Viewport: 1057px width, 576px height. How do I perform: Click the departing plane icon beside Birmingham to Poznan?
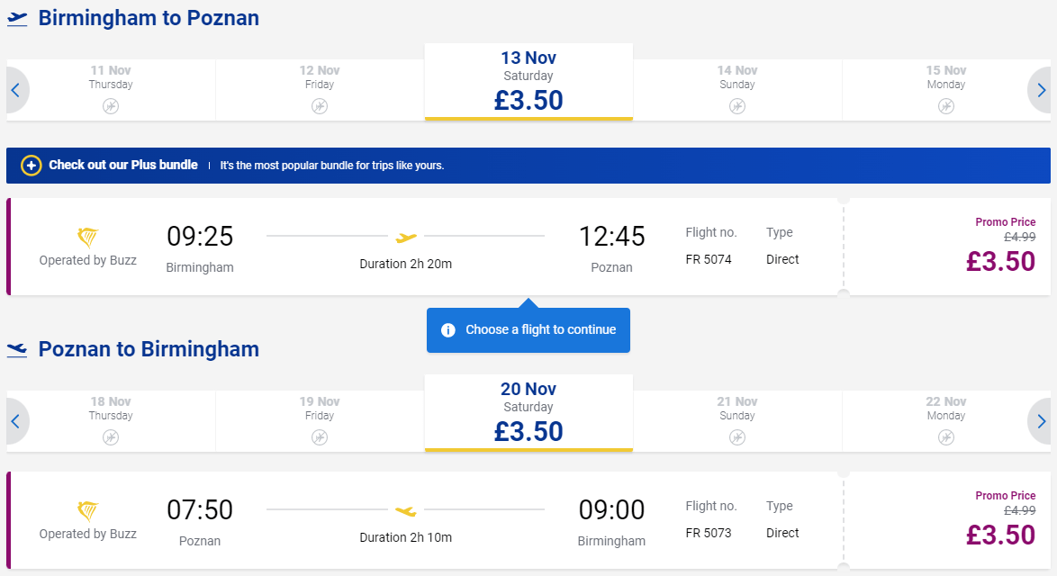click(x=17, y=19)
